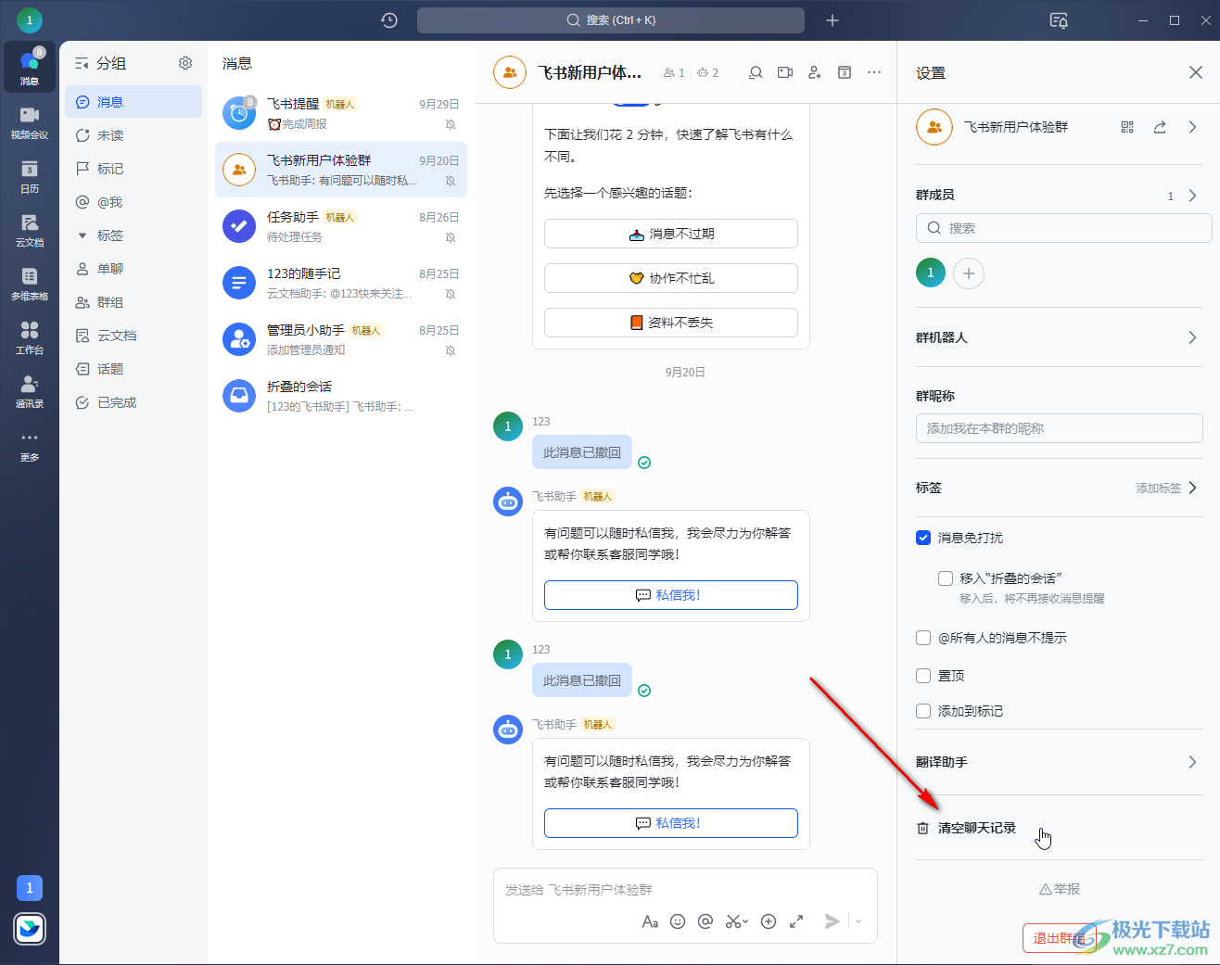Viewport: 1220px width, 965px height.
Task: Open 飞书提醒 conversation
Action: (x=341, y=113)
